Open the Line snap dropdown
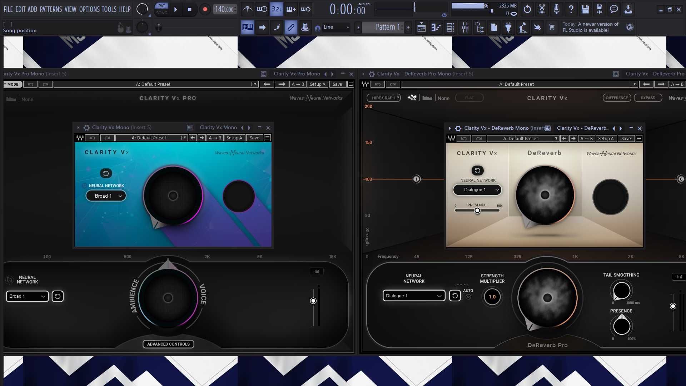686x386 pixels. 336,27
